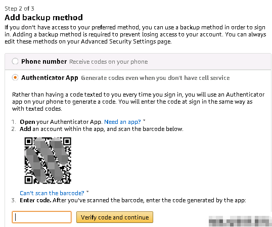Click the "Receive codes on your phone" description
The width and height of the screenshot is (272, 227).
click(109, 62)
